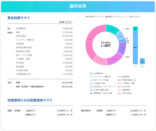Click the 算定結果サマリ heading
156x131 pixels.
point(19,18)
